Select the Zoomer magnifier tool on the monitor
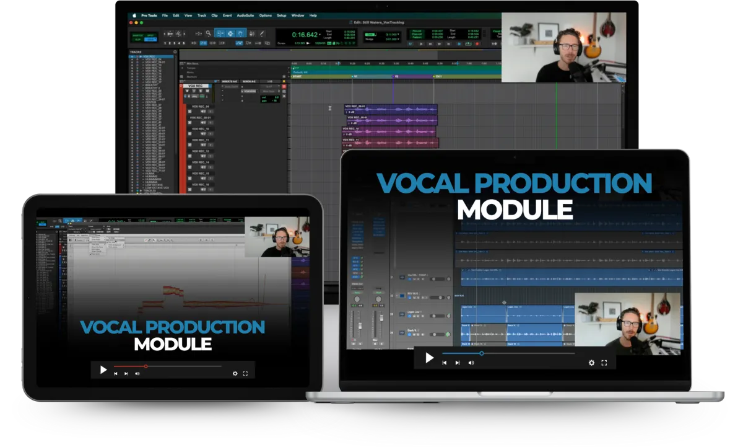Screen dimensions: 743x447 tap(209, 33)
